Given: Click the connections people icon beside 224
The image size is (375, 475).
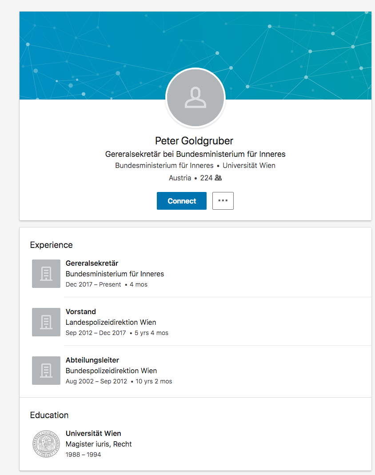Looking at the screenshot, I should [218, 178].
